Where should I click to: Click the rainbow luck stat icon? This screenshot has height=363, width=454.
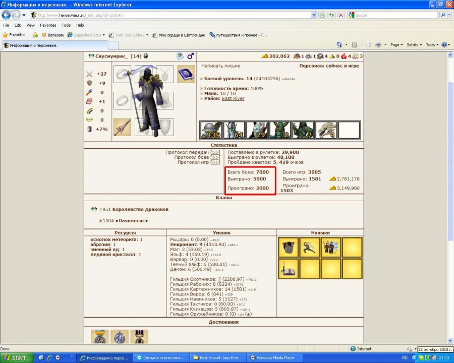tap(89, 111)
